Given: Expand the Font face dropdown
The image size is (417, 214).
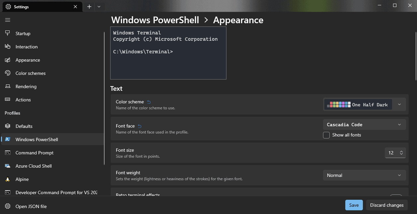Looking at the screenshot, I should (399, 124).
